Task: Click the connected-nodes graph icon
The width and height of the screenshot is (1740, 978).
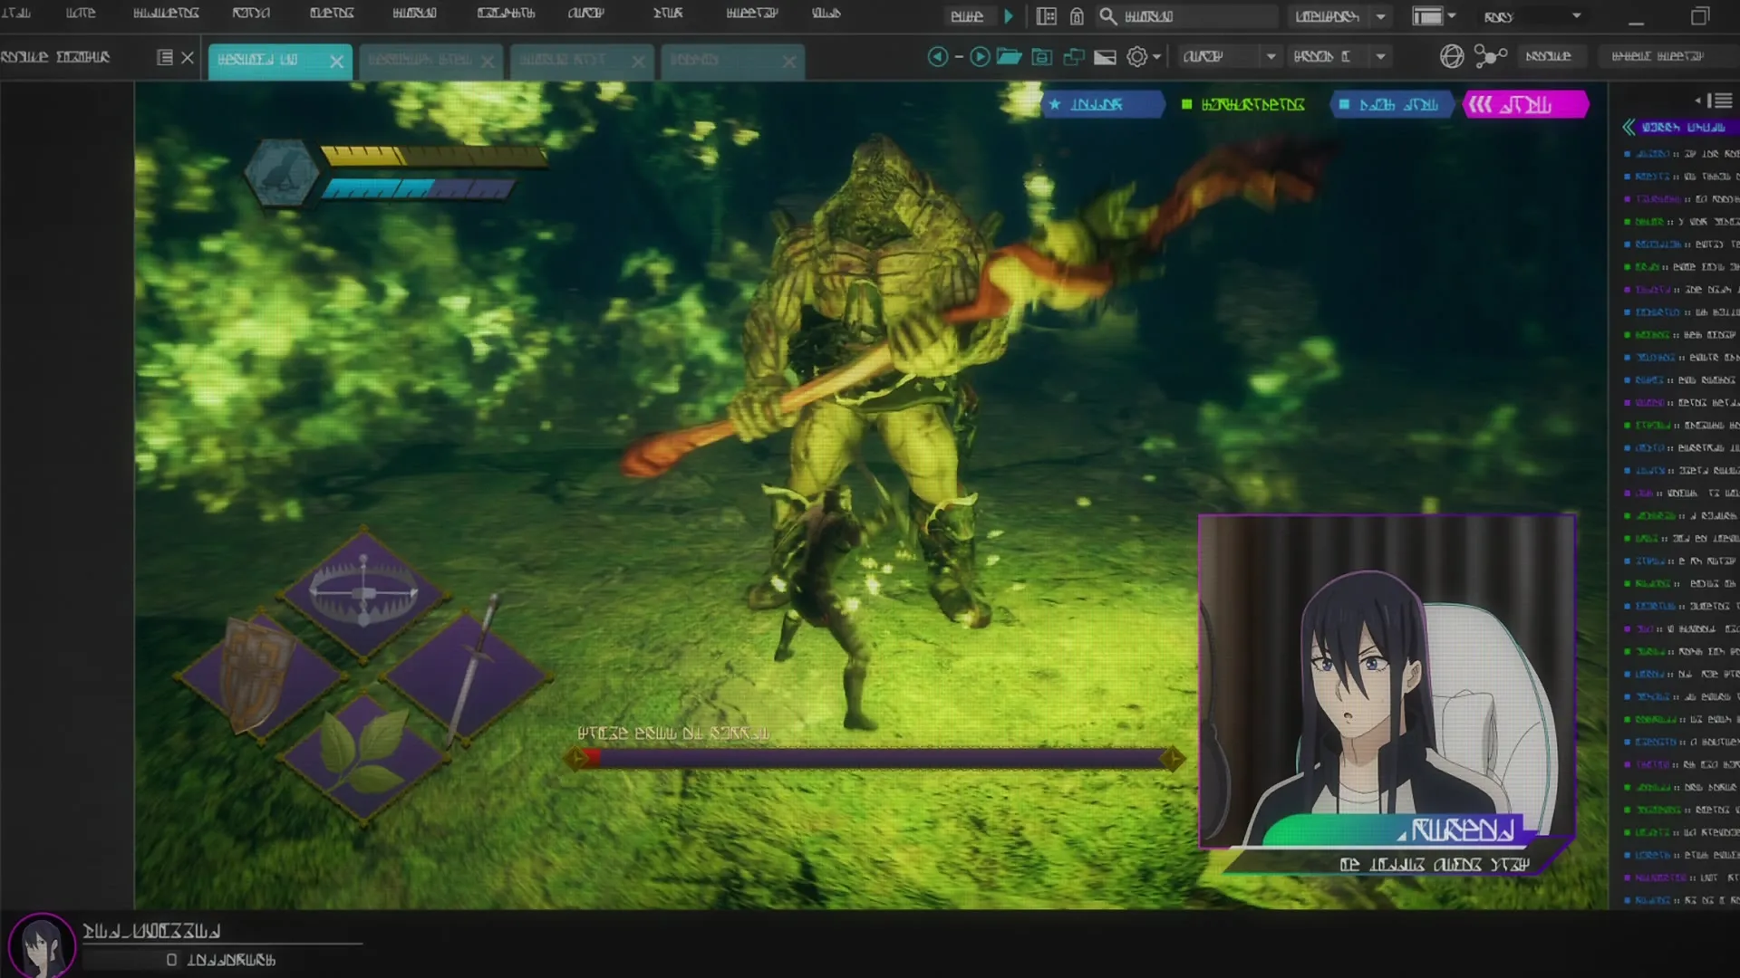Action: pos(1490,56)
